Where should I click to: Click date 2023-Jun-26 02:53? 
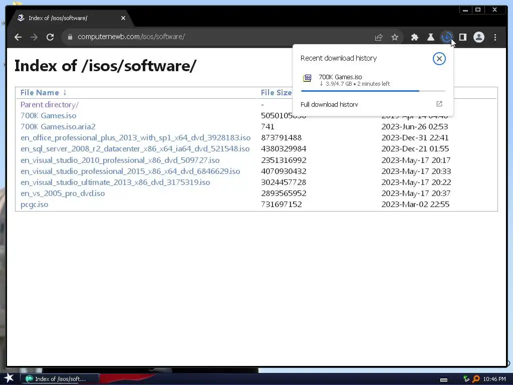[x=414, y=127]
